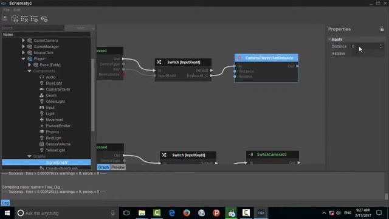
Task: Select the SwitchCamera02 node header
Action: click(x=272, y=155)
